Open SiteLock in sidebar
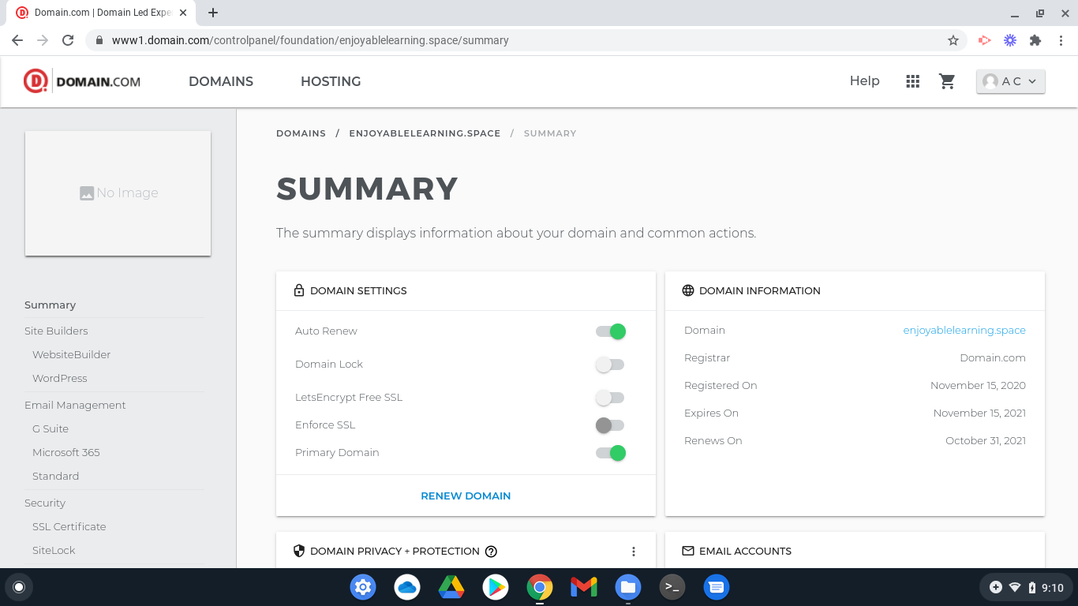The image size is (1078, 606). pos(54,550)
